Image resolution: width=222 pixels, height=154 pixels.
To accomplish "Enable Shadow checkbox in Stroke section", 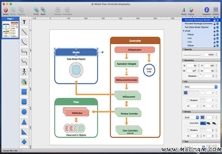I will (x=188, y=130).
